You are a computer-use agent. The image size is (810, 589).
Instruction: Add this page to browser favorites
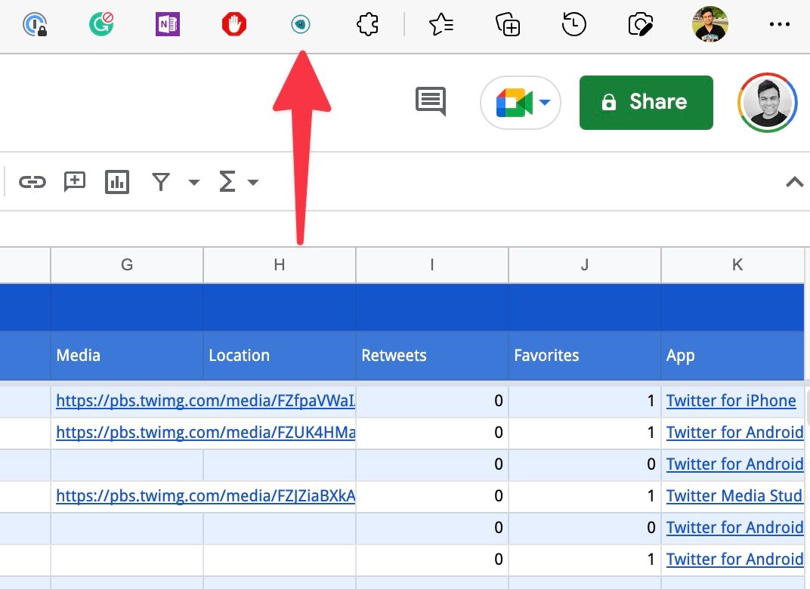(x=441, y=24)
